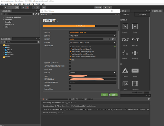Click the build progress bar pack-textures
164x126 pixels.
click(x=80, y=26)
